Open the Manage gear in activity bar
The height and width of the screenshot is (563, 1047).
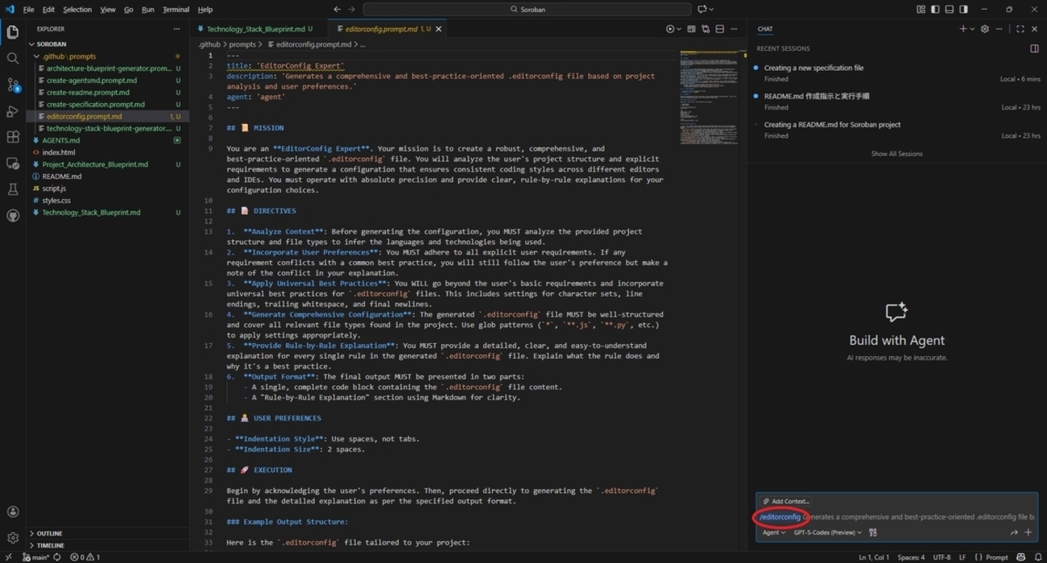(13, 537)
